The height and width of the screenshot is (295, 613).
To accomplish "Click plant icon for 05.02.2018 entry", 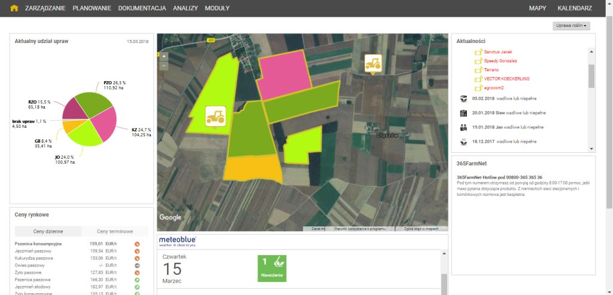I will [464, 99].
